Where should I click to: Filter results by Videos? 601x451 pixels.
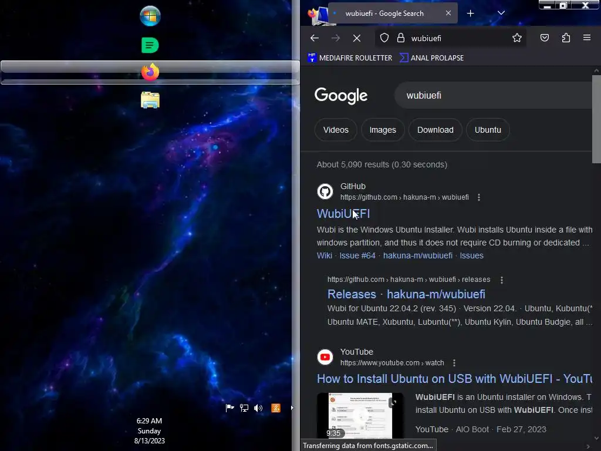pos(336,130)
